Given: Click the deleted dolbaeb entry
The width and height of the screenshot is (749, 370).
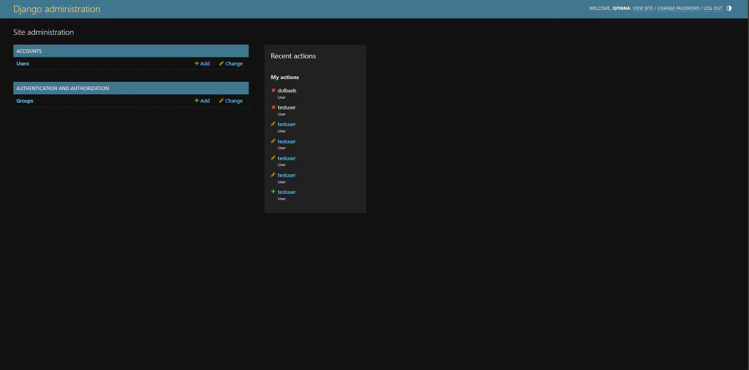Looking at the screenshot, I should pos(287,90).
